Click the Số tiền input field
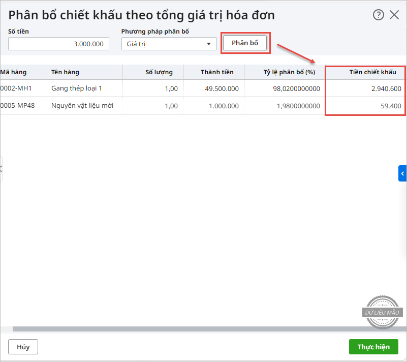The image size is (407, 362). [58, 44]
